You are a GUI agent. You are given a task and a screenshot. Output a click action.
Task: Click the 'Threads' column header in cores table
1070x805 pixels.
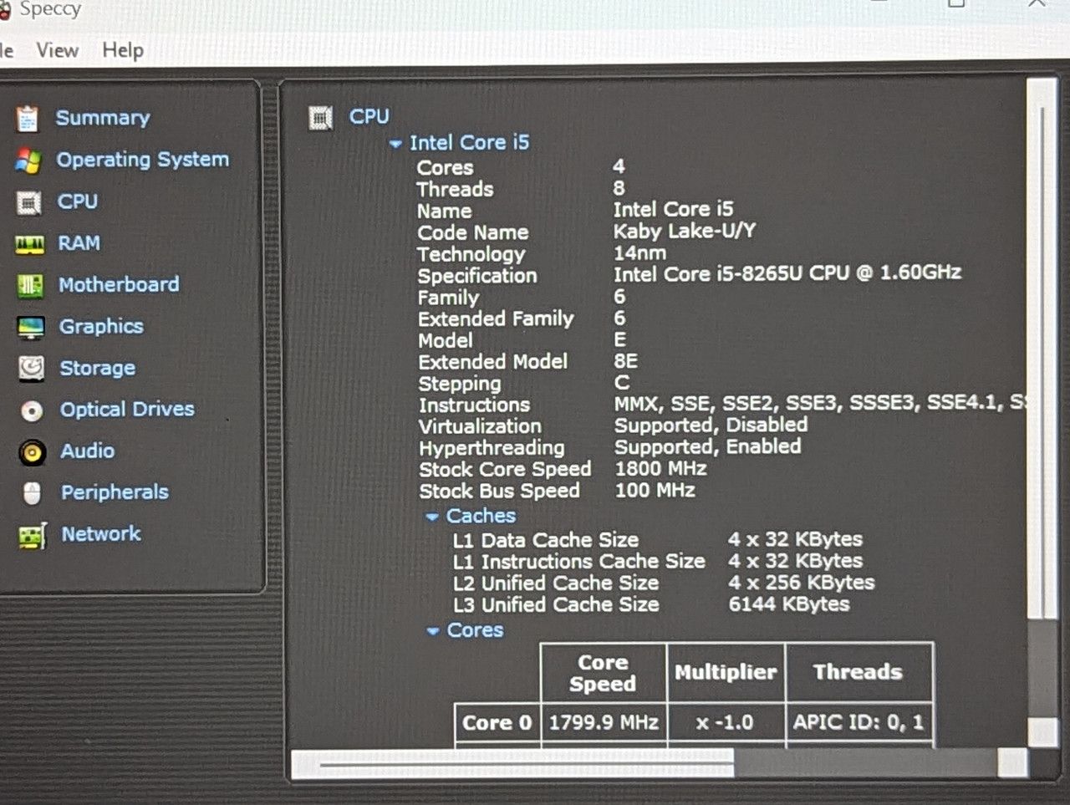859,672
